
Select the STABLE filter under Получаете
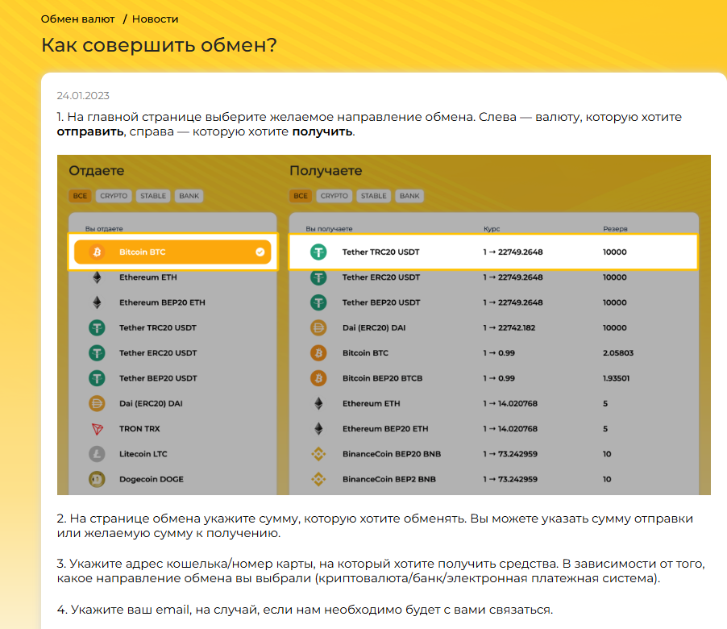point(374,196)
